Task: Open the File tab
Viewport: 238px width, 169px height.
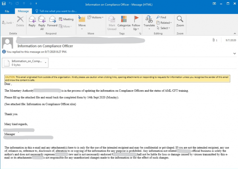Action: [7, 11]
